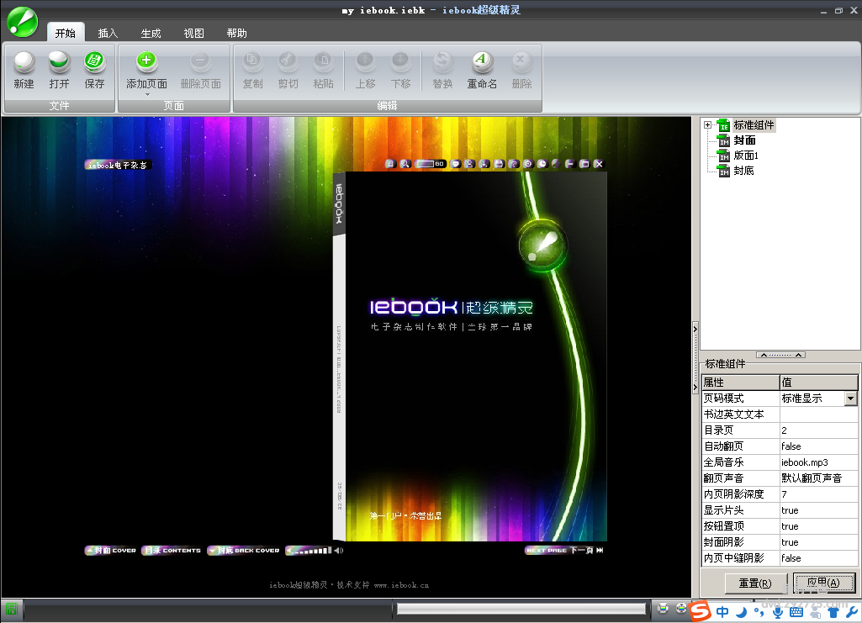Add a page with 添加页面
862x623 pixels.
pyautogui.click(x=146, y=70)
